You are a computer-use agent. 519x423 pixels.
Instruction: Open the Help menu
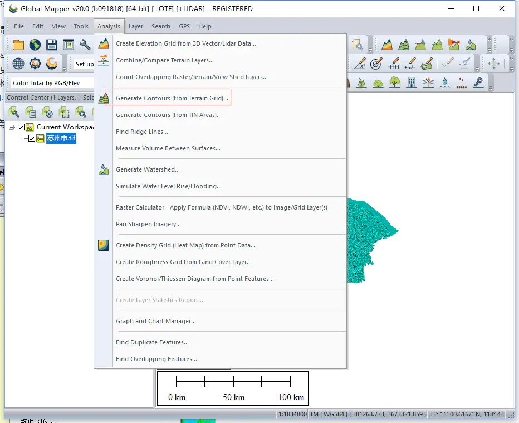point(205,26)
